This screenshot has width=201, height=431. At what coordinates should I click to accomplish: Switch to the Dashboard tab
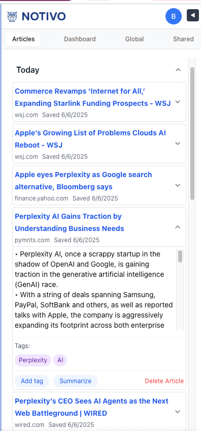coord(80,39)
